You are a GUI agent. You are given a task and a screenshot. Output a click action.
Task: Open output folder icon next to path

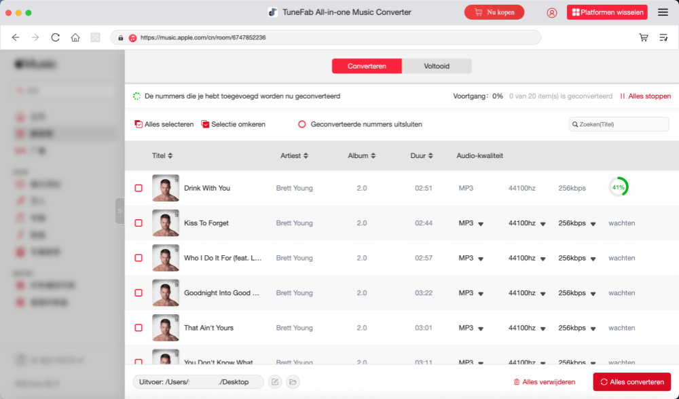pyautogui.click(x=293, y=382)
